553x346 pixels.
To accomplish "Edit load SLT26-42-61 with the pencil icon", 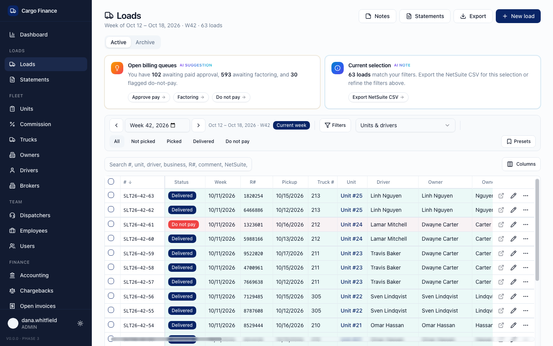I will [513, 225].
